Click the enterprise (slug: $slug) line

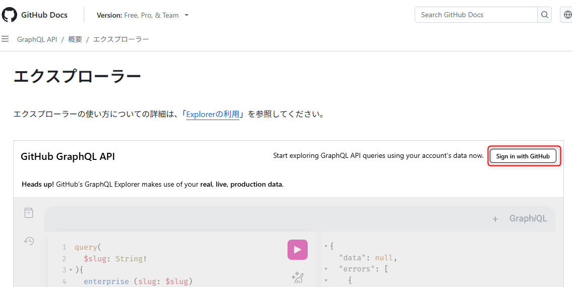pyautogui.click(x=138, y=281)
